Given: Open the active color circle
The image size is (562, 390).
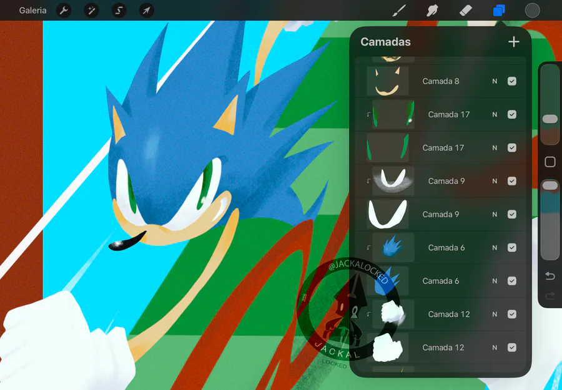Looking at the screenshot, I should coord(532,11).
